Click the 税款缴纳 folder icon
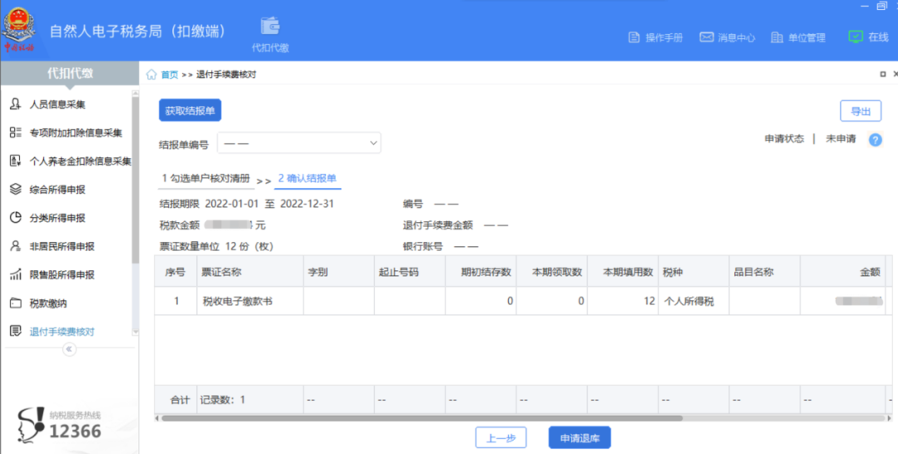Viewport: 898px width, 454px height. click(x=16, y=303)
